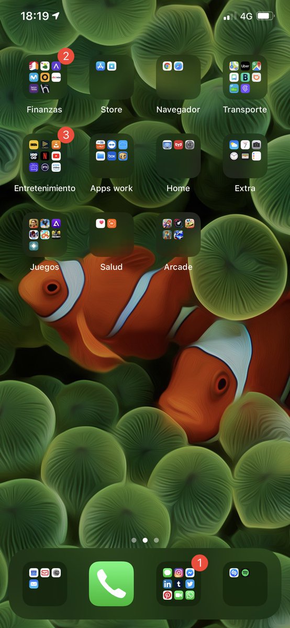The width and height of the screenshot is (290, 628).
Task: Tap the Shazam mini icon in dock
Action: [234, 573]
